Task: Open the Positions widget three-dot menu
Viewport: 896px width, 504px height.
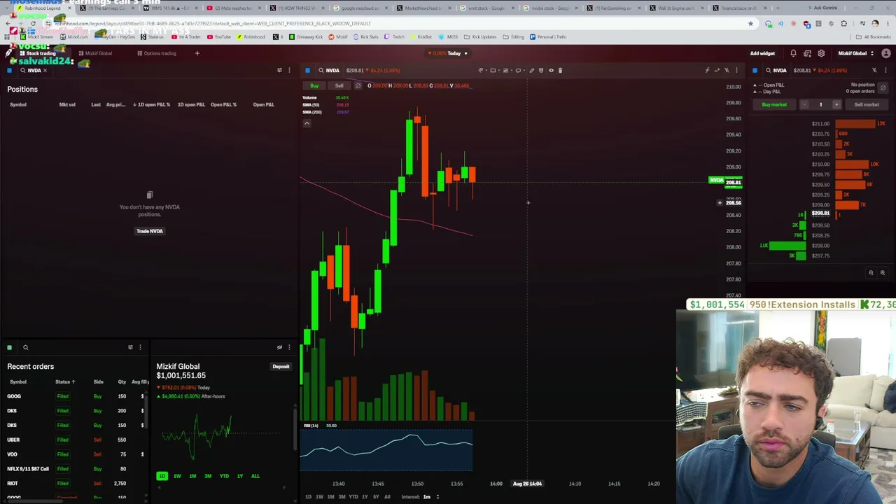Action: pyautogui.click(x=289, y=70)
